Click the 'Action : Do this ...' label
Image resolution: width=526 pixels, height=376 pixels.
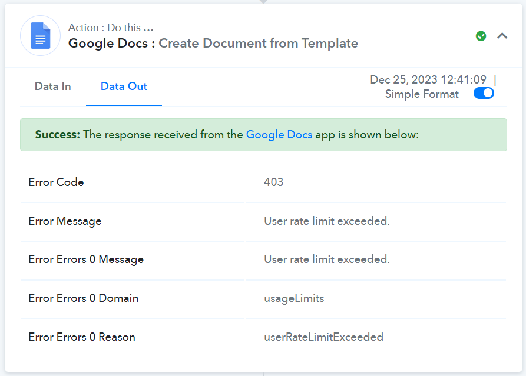pyautogui.click(x=111, y=28)
